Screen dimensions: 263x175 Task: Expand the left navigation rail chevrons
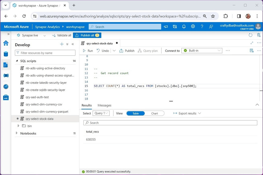pos(8,34)
